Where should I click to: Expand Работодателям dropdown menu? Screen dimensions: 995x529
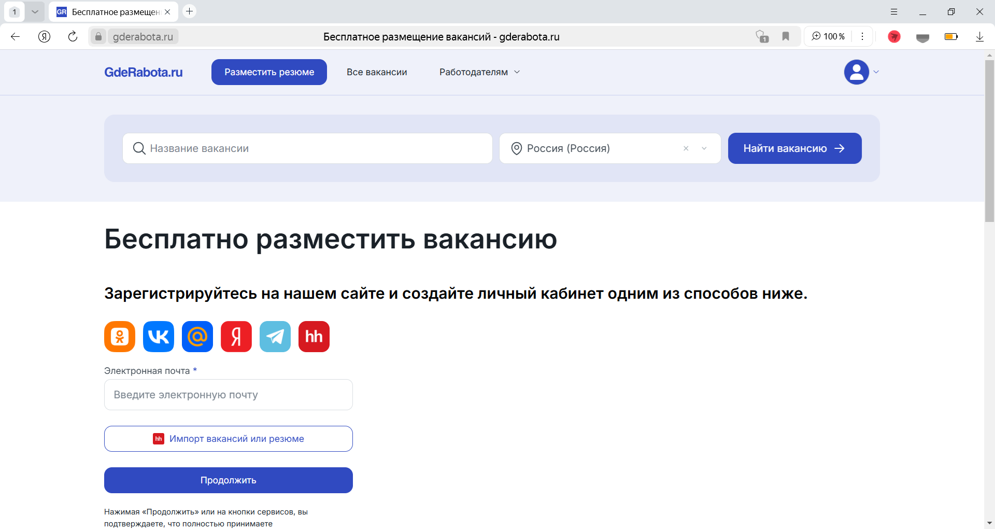tap(479, 72)
